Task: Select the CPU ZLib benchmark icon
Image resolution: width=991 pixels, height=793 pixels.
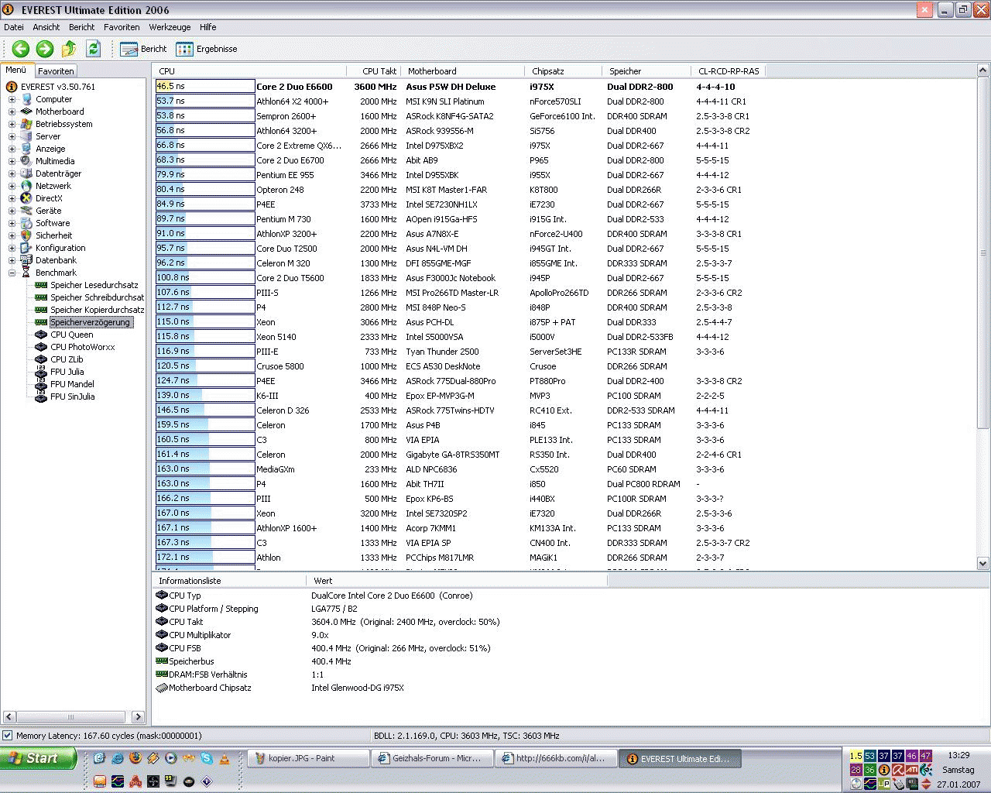Action: coord(41,359)
